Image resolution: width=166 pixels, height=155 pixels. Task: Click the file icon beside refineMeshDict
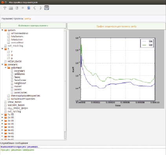pos(9,33)
